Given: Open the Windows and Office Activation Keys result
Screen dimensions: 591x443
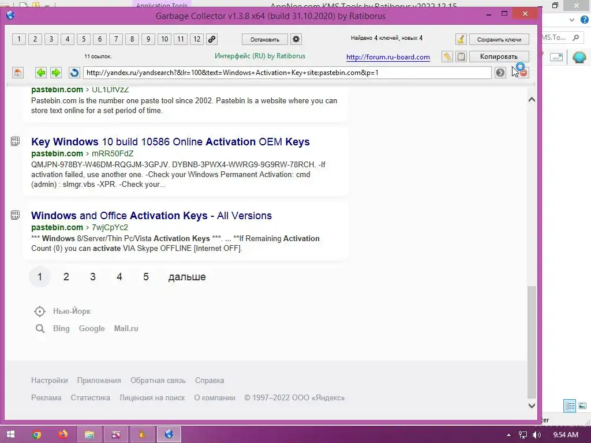Looking at the screenshot, I should click(x=152, y=216).
